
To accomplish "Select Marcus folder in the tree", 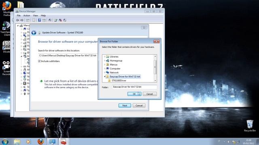I will 113,64.
